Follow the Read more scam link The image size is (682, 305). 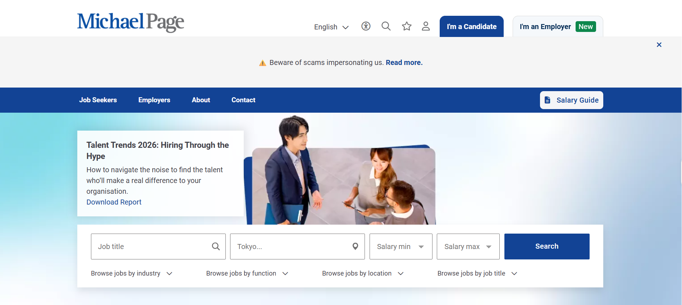[404, 63]
